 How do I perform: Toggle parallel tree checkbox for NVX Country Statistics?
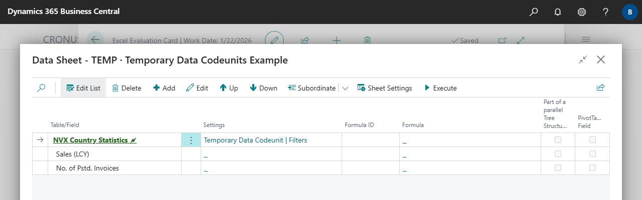coord(558,140)
